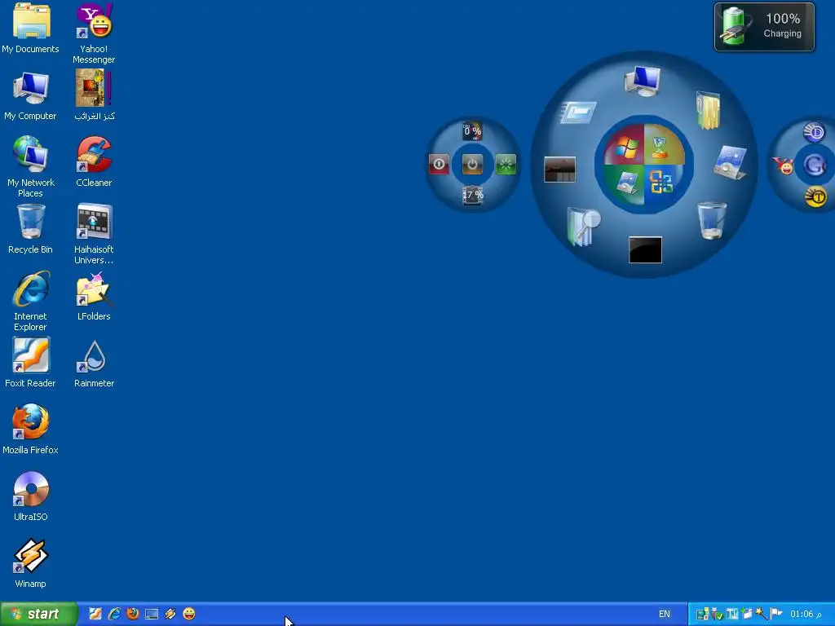Launch Foxit Reader from Quick Launch bar
The height and width of the screenshot is (626, 835).
point(95,614)
